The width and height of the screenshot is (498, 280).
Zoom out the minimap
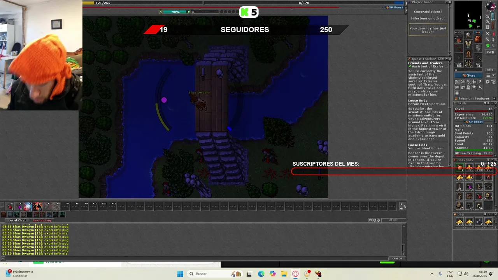[487, 17]
